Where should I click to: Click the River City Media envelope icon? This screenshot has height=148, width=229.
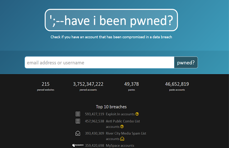tap(78, 133)
